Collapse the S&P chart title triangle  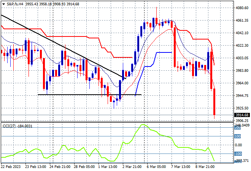3,4
